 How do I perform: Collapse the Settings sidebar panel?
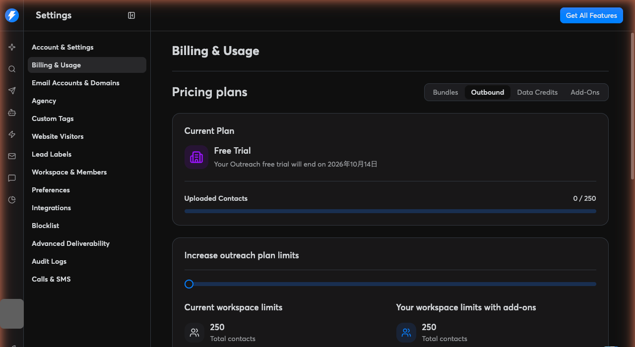(131, 15)
